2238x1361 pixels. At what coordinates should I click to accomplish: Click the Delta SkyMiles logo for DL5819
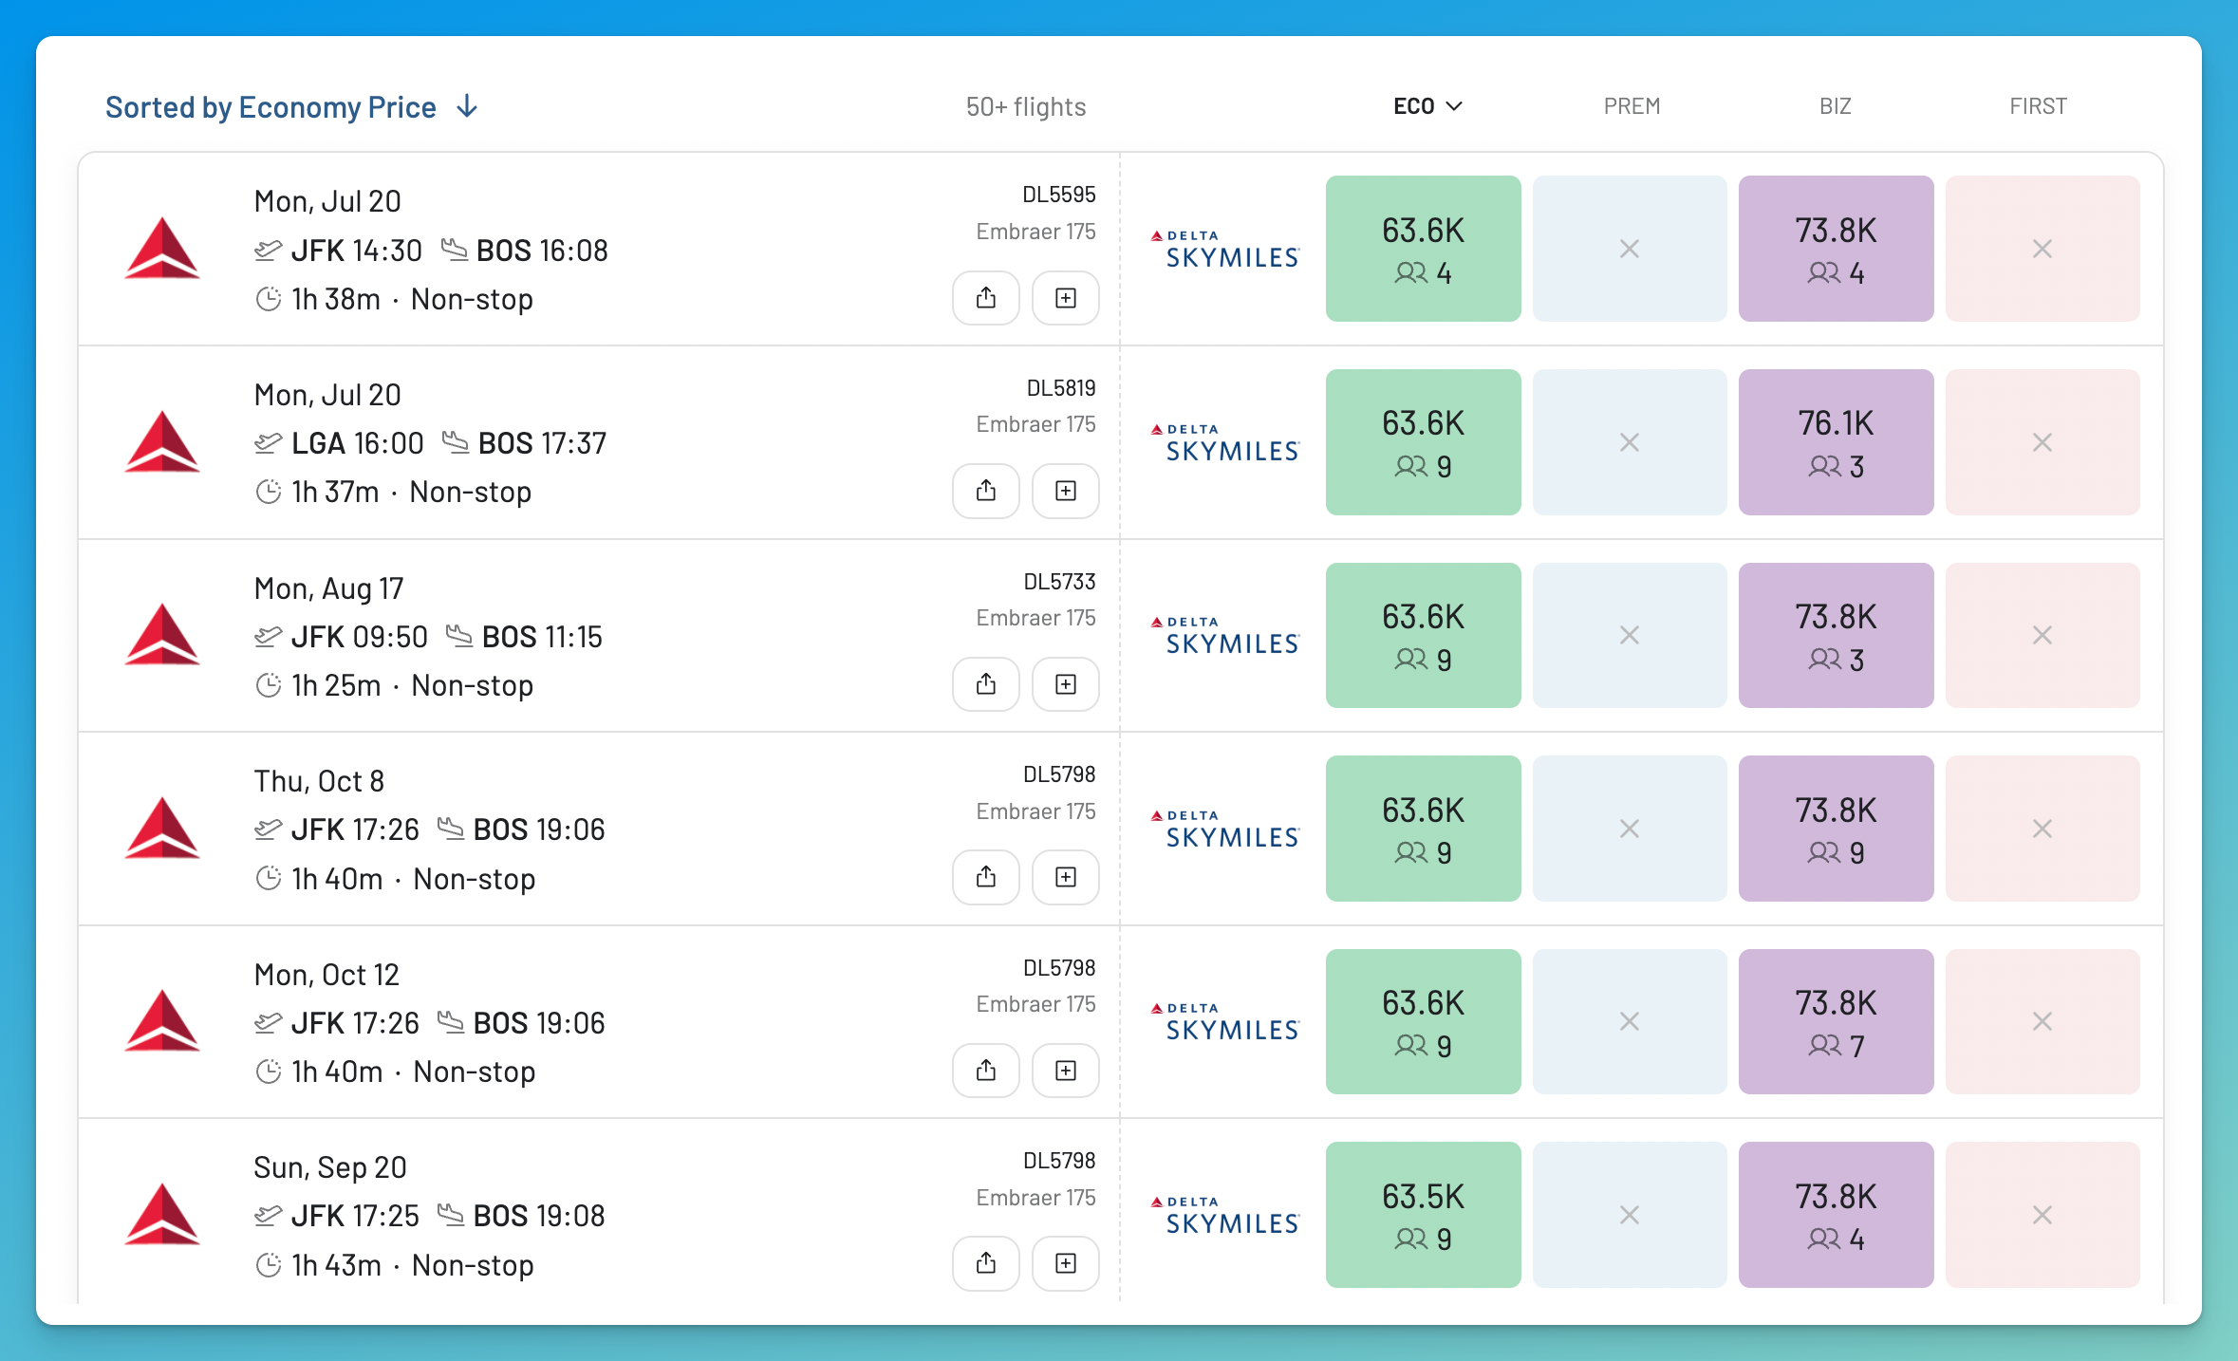point(1224,442)
